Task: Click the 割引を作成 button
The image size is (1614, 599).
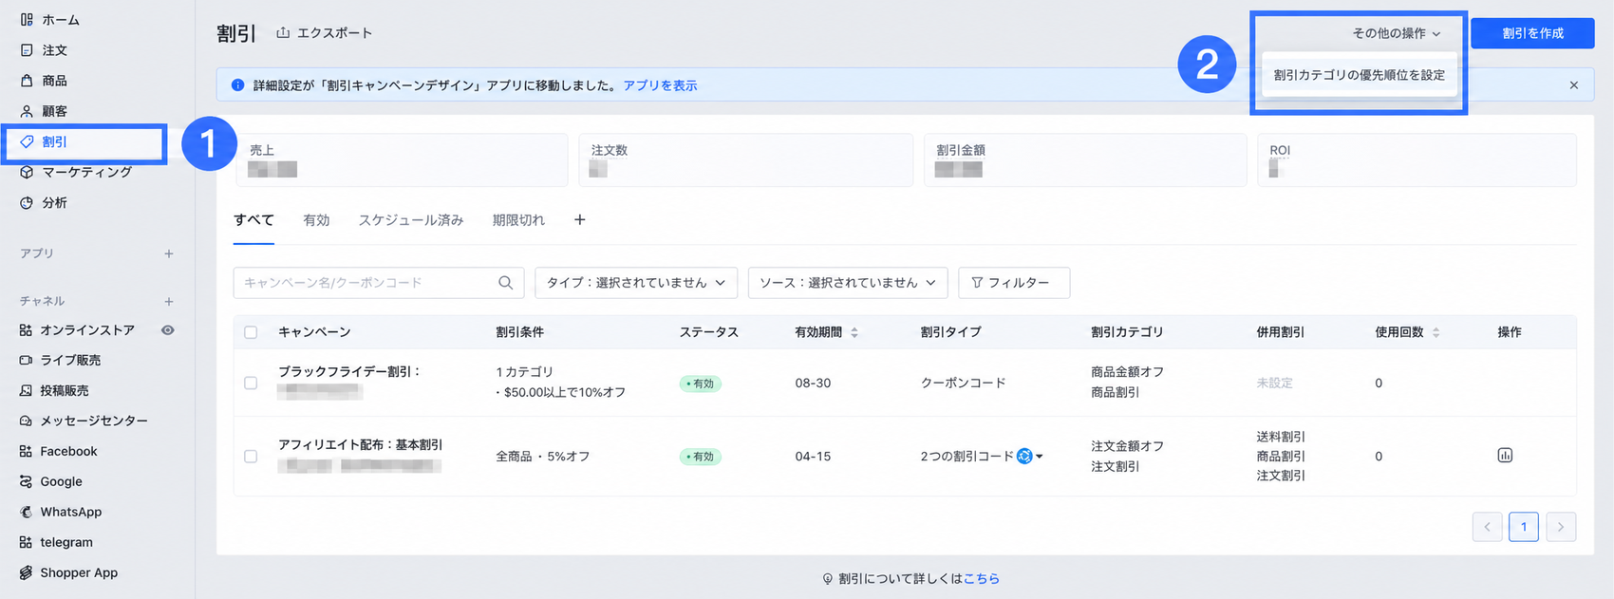Action: tap(1532, 33)
